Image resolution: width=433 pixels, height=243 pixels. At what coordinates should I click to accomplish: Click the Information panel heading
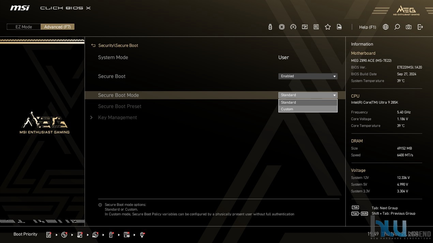(x=362, y=44)
